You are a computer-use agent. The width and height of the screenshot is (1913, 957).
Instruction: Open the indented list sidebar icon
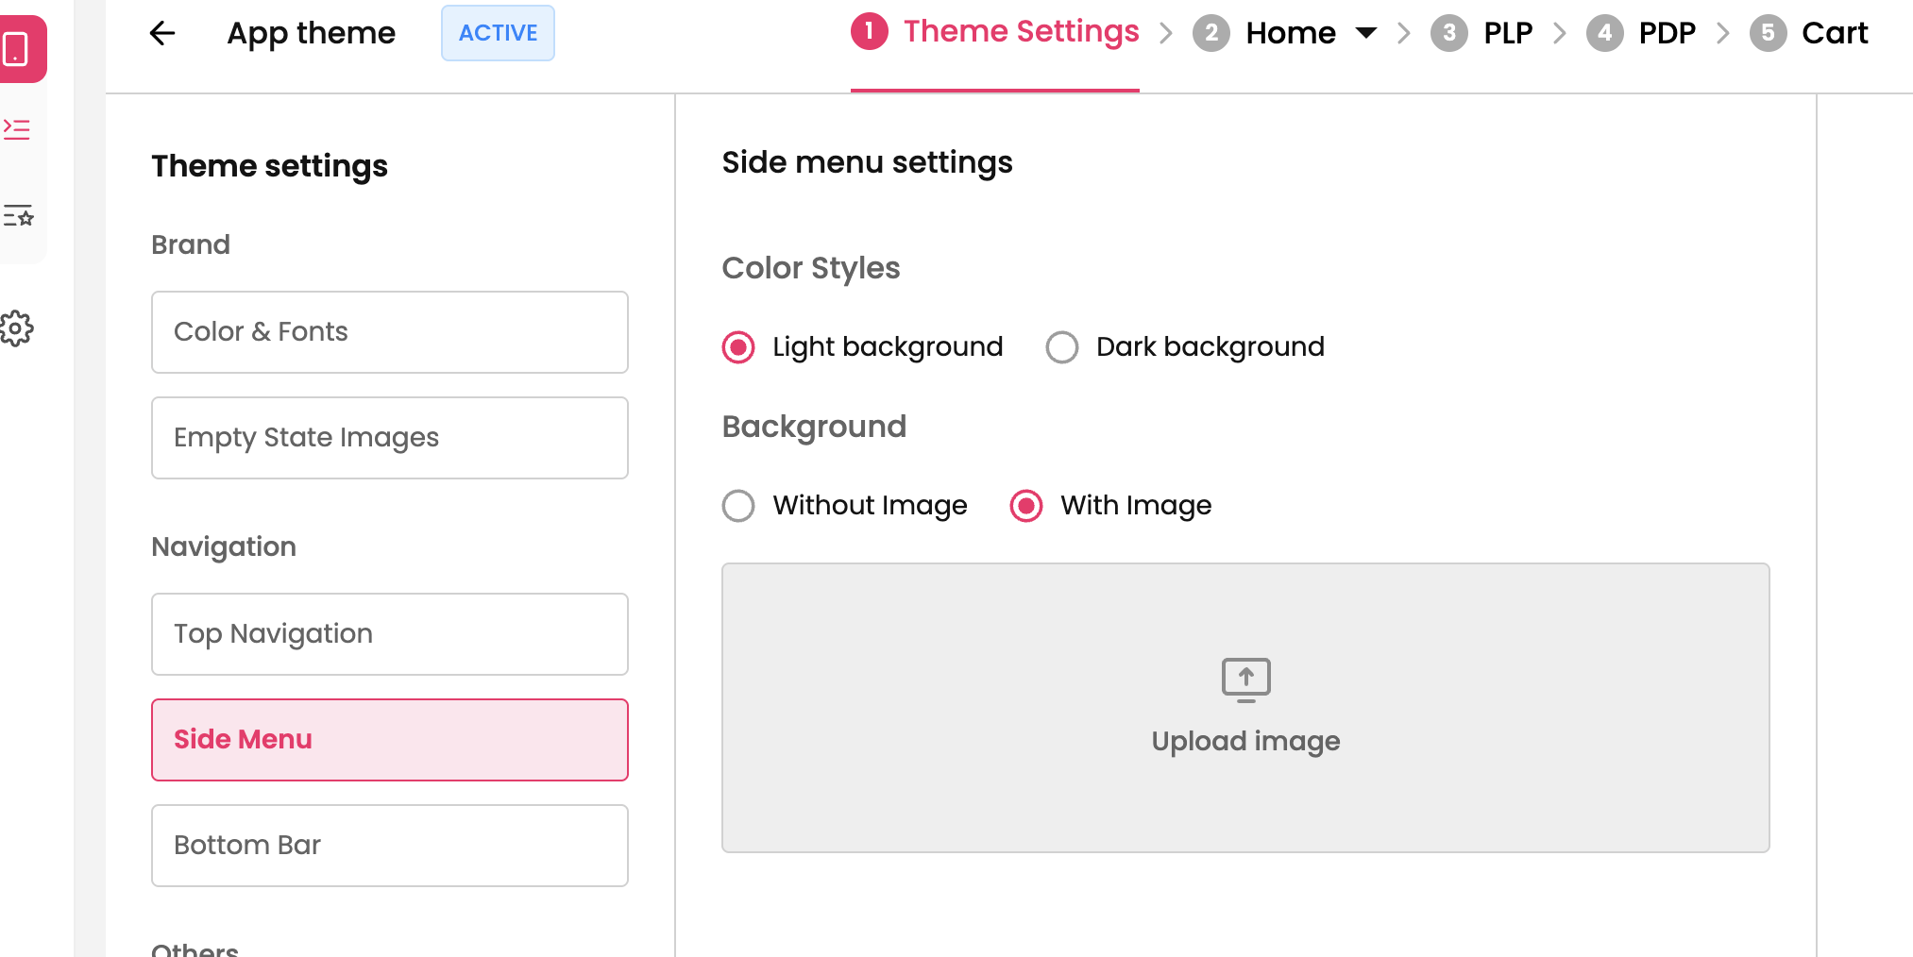17,129
